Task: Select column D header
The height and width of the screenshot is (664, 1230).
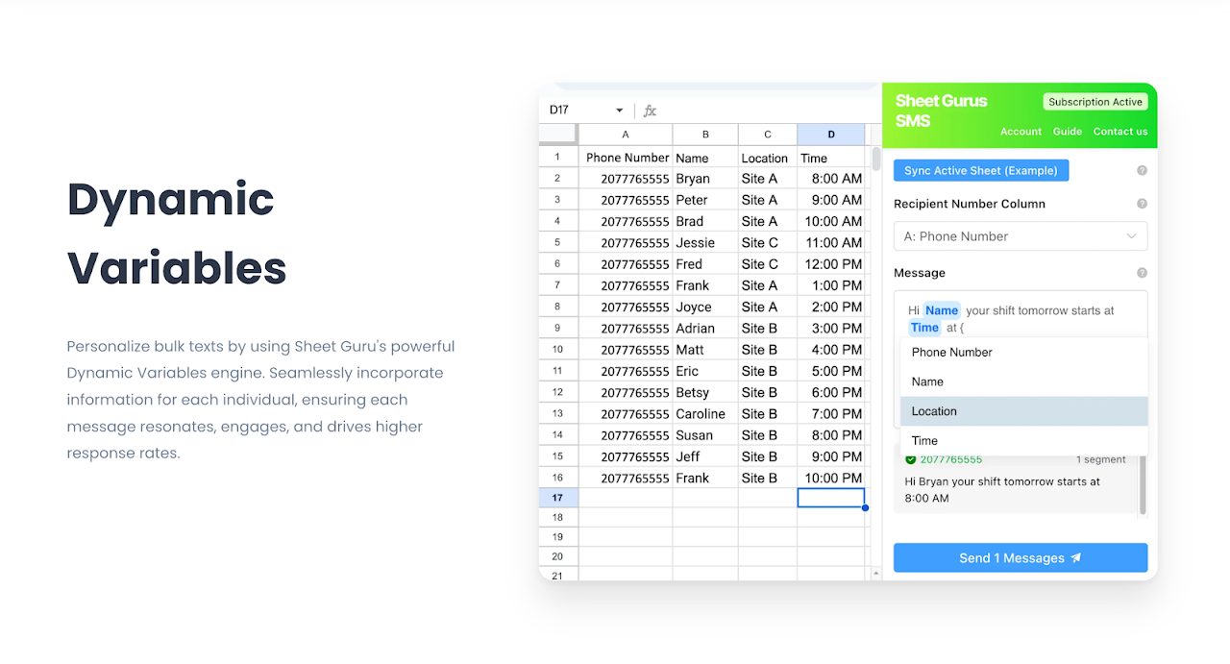Action: (x=831, y=135)
